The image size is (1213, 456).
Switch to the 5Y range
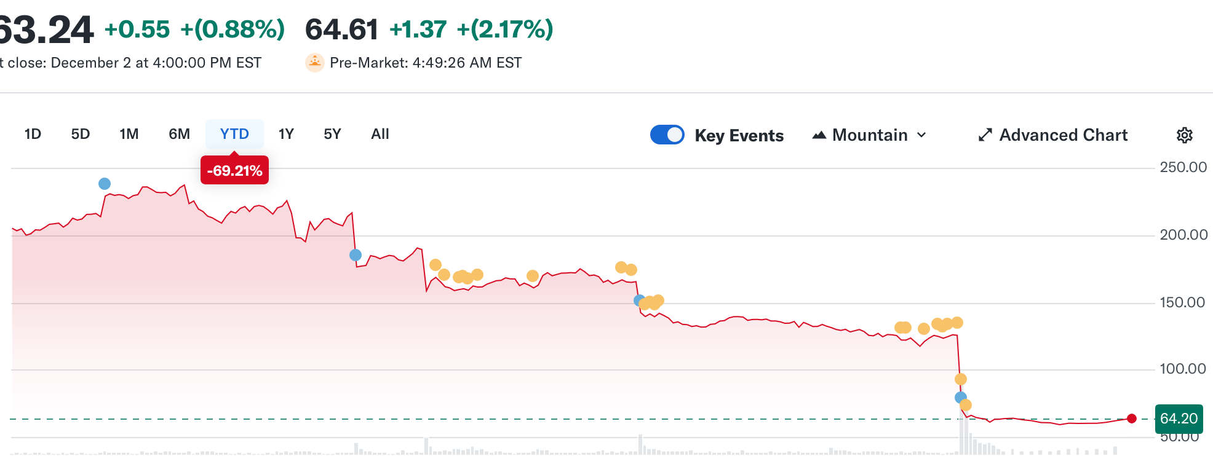click(332, 134)
